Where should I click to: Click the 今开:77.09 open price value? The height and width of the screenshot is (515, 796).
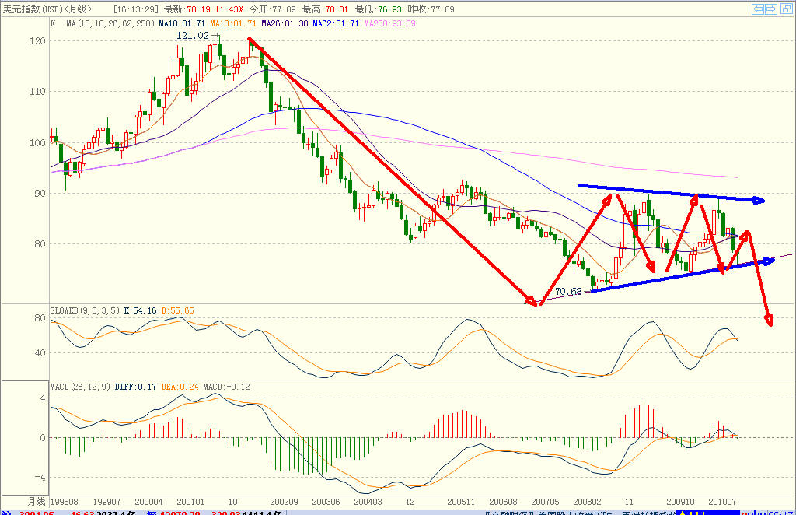coord(272,9)
